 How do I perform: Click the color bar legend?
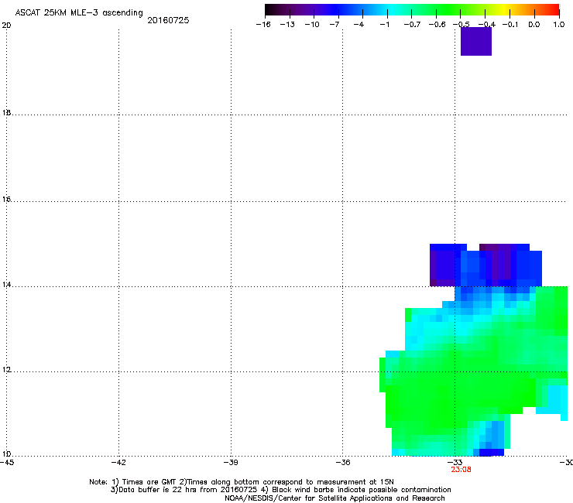[x=412, y=9]
